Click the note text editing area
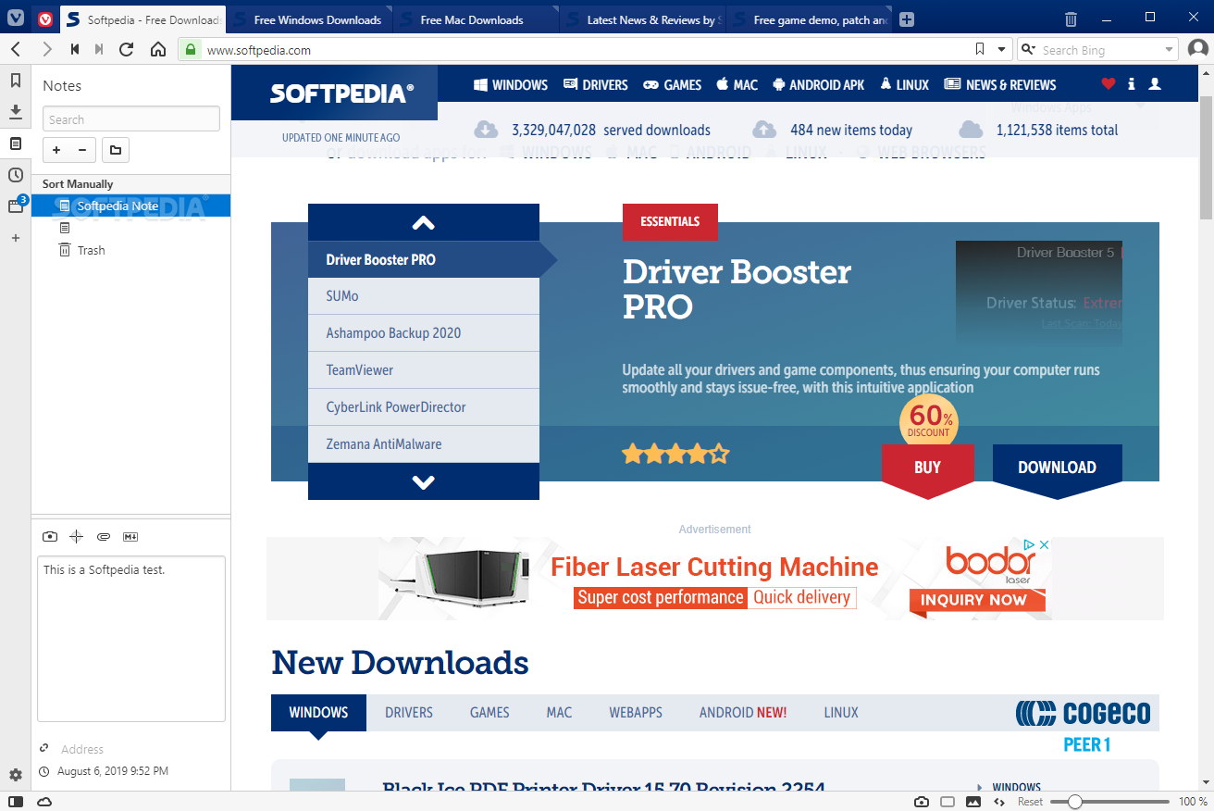This screenshot has width=1214, height=811. (x=131, y=638)
